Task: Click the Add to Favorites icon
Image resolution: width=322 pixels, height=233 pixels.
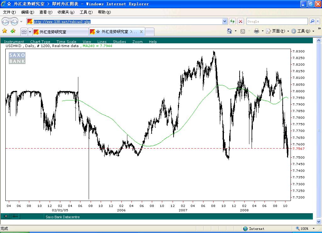Action: tap(13, 31)
